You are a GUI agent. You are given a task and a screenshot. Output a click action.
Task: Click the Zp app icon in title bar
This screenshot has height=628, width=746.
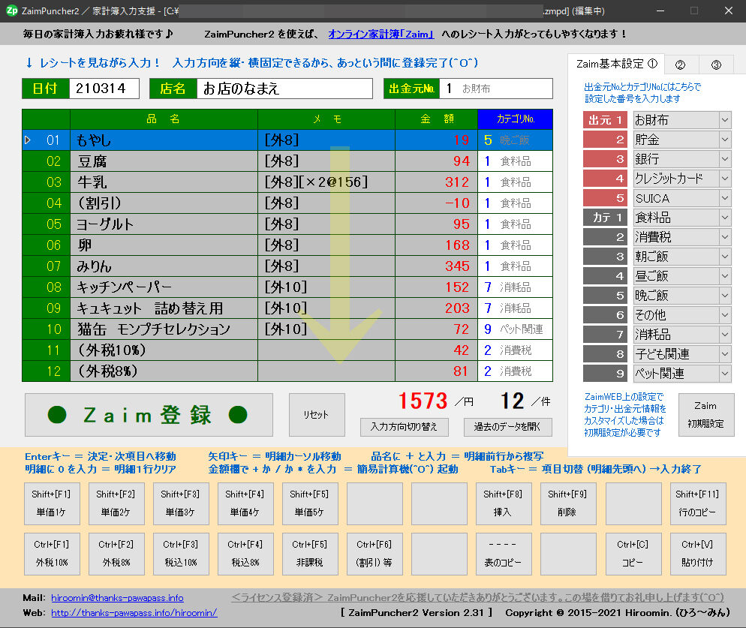click(x=11, y=11)
